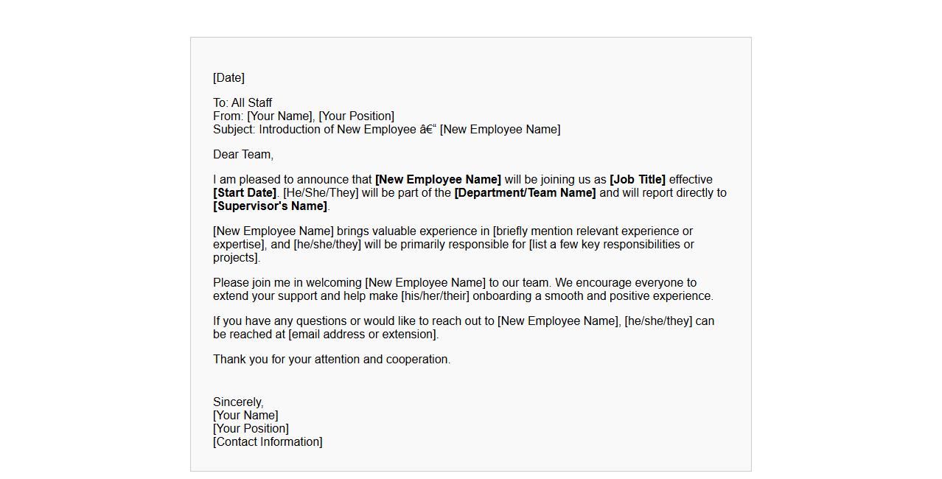Select the bold [Department/Team Name] placeholder
The image size is (942, 479).
525,193
